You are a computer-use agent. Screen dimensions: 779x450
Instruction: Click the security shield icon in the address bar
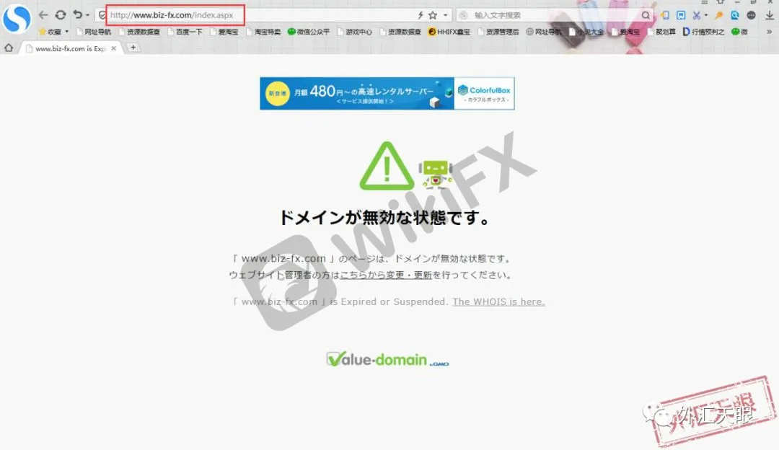tap(102, 15)
